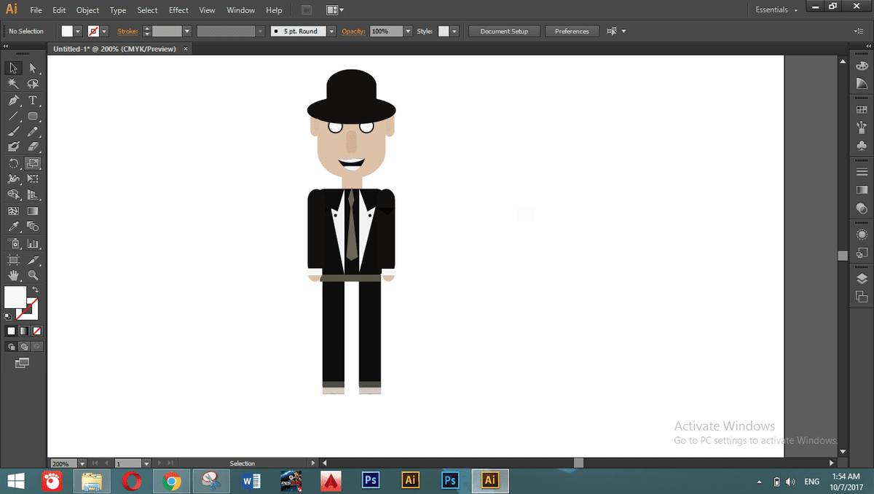Viewport: 874px width, 494px height.
Task: Click the Fill color swatch in toolbox
Action: 15,297
